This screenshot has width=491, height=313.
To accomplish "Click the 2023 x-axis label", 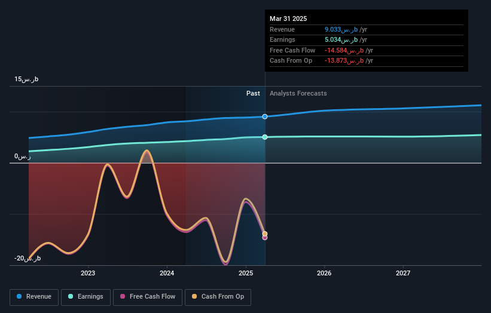I will click(88, 274).
